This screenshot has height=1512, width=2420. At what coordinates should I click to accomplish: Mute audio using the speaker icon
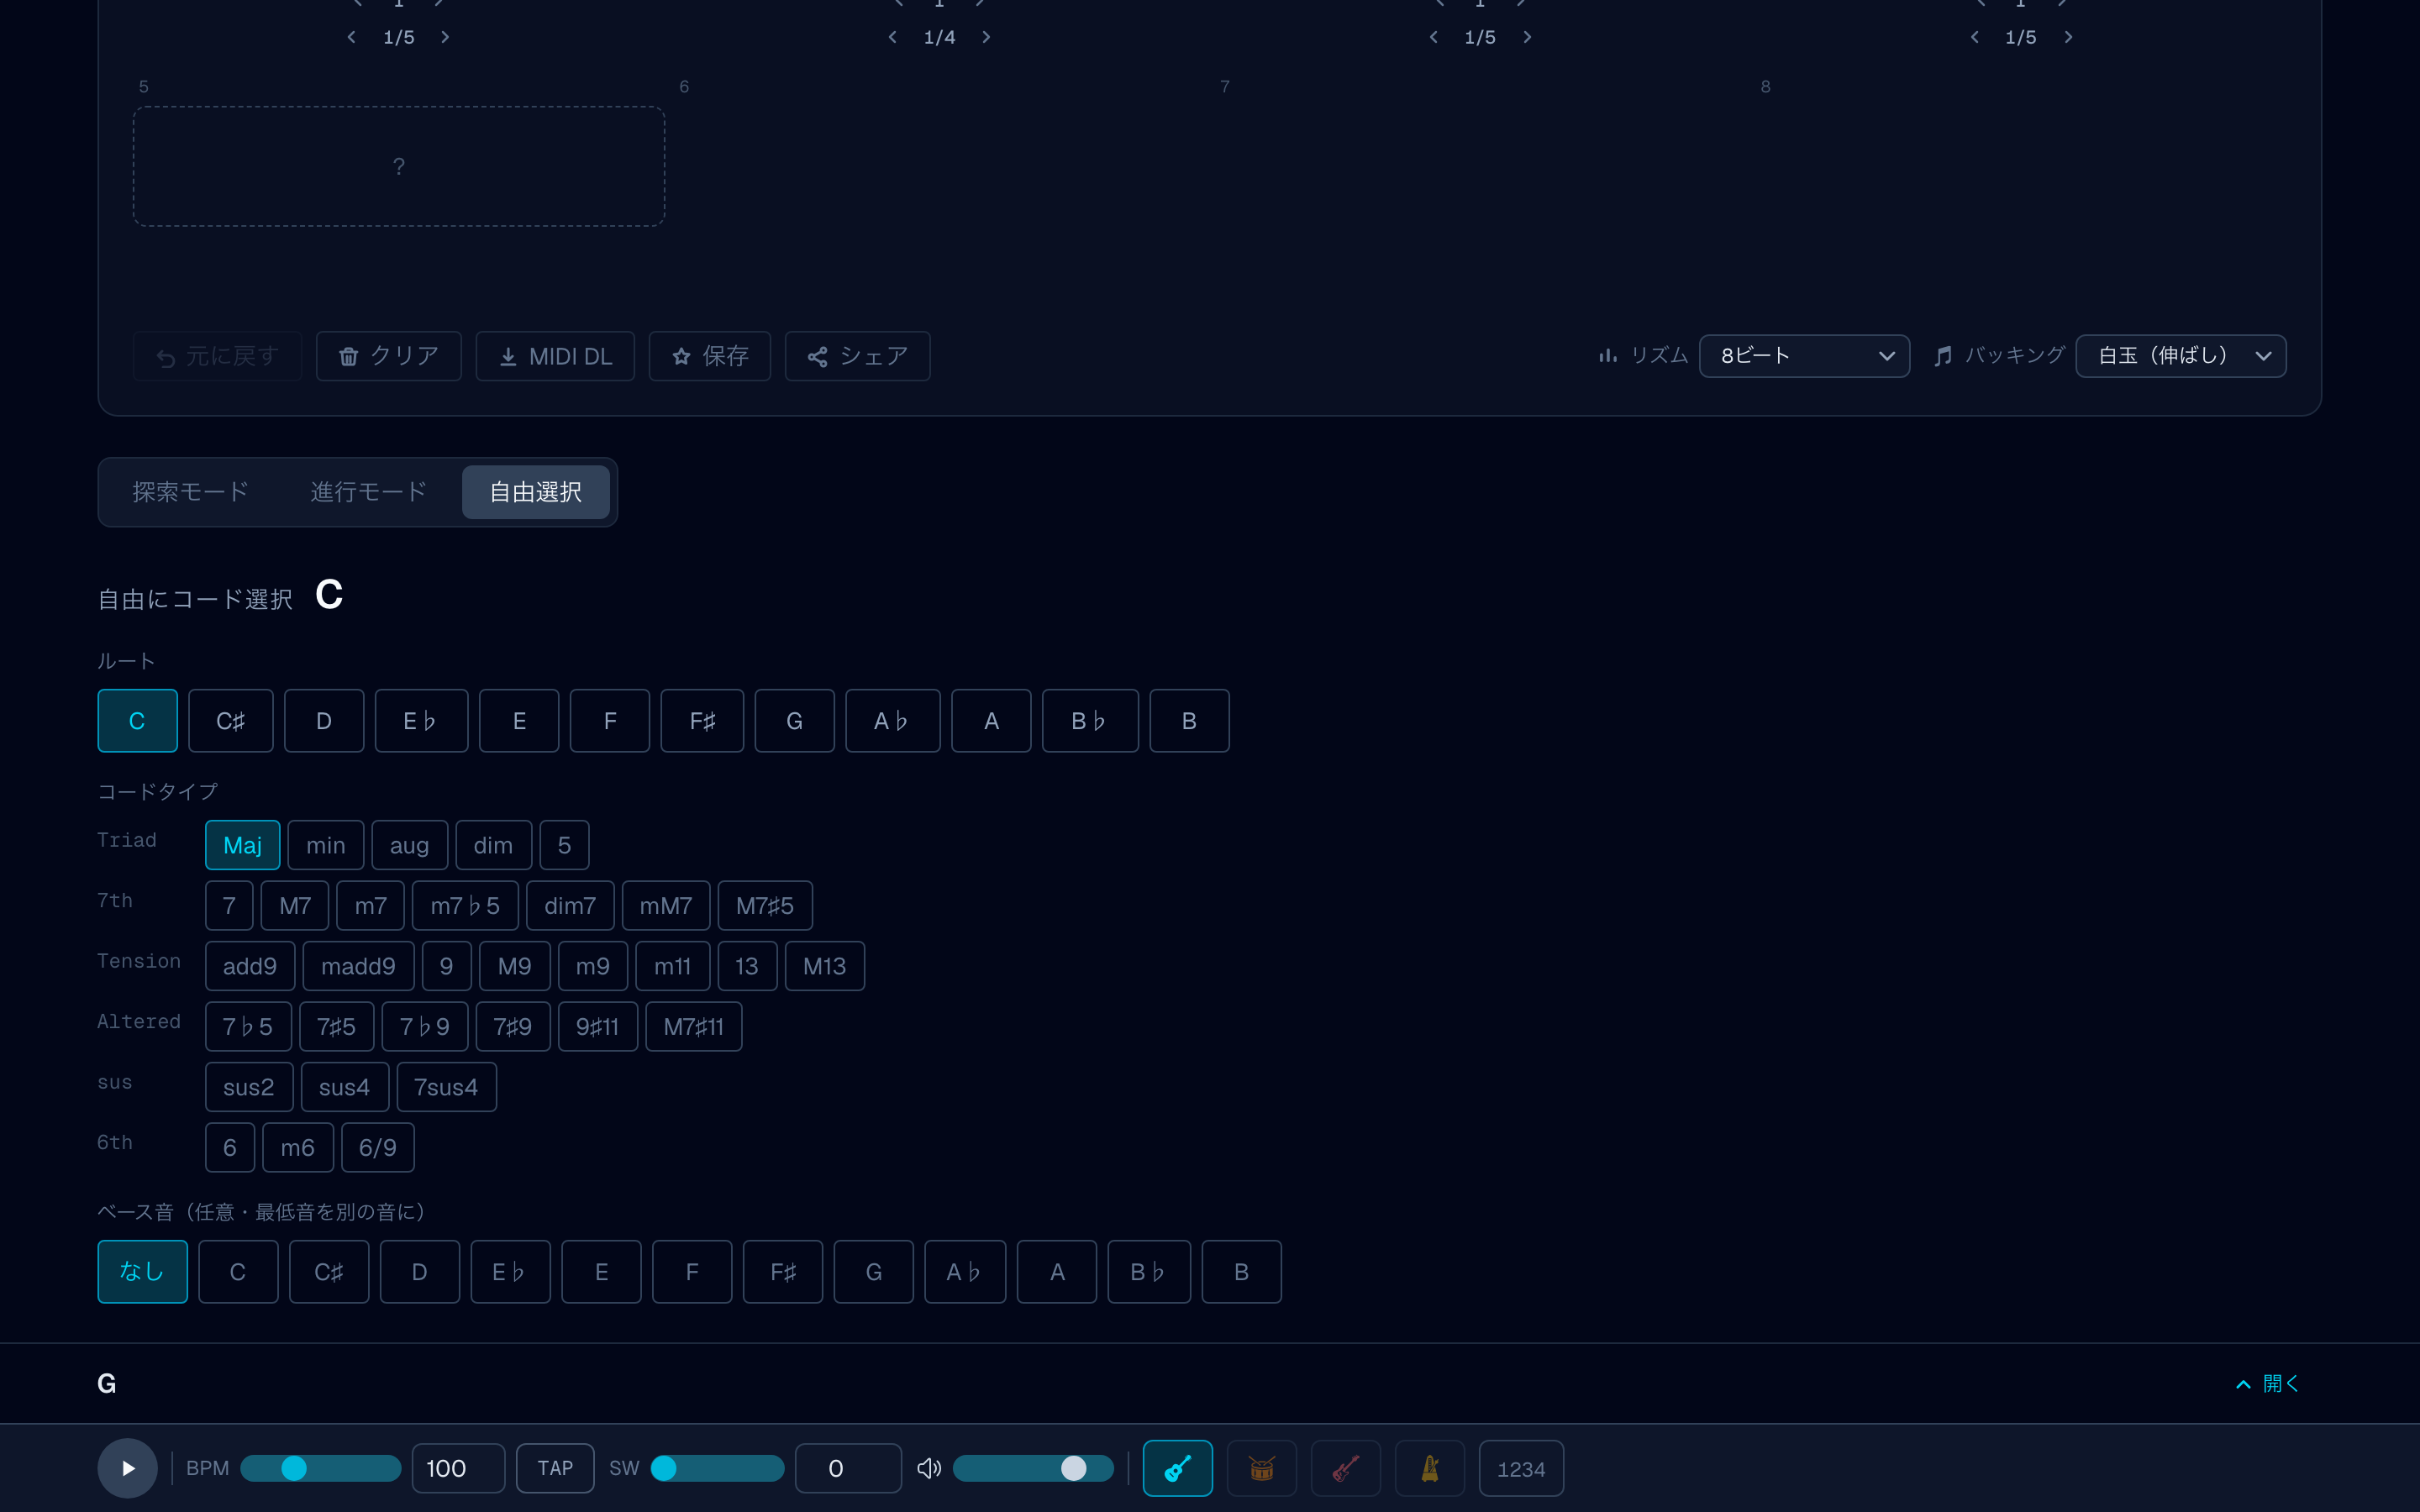click(x=929, y=1468)
